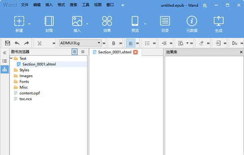The width and height of the screenshot is (244, 155).
Task: Expand overflow chevron after Div button
Action: tap(242, 43)
